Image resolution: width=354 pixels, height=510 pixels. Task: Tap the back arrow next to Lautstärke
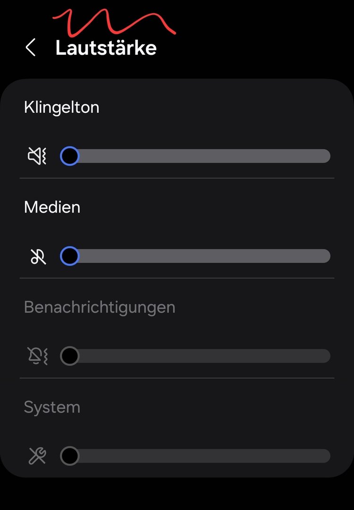31,48
